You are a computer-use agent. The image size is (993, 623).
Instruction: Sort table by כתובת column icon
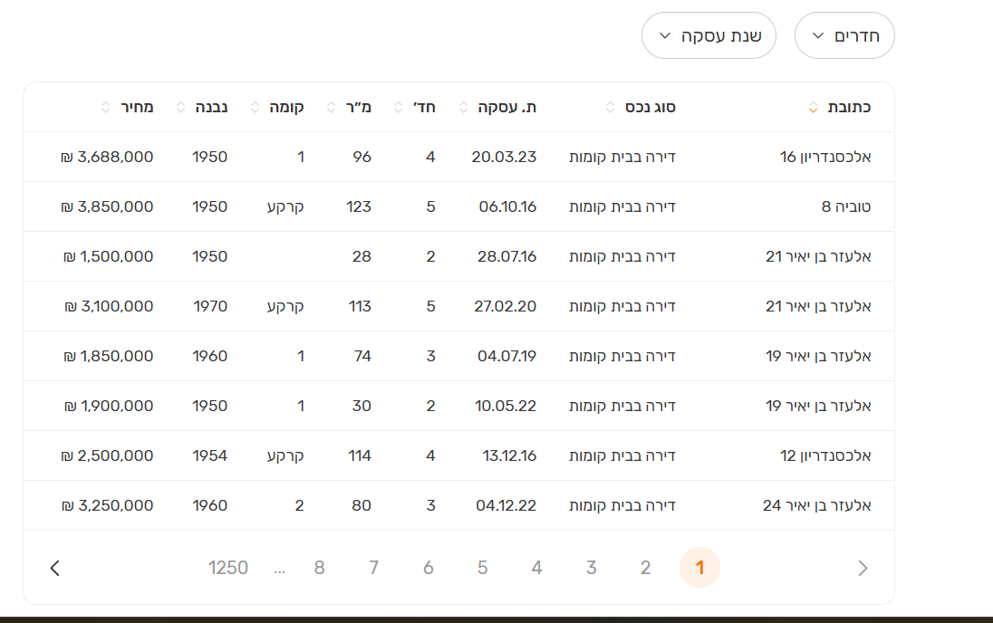[x=813, y=108]
